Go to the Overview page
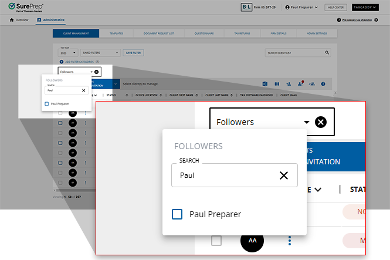390x260 pixels. pos(19,20)
